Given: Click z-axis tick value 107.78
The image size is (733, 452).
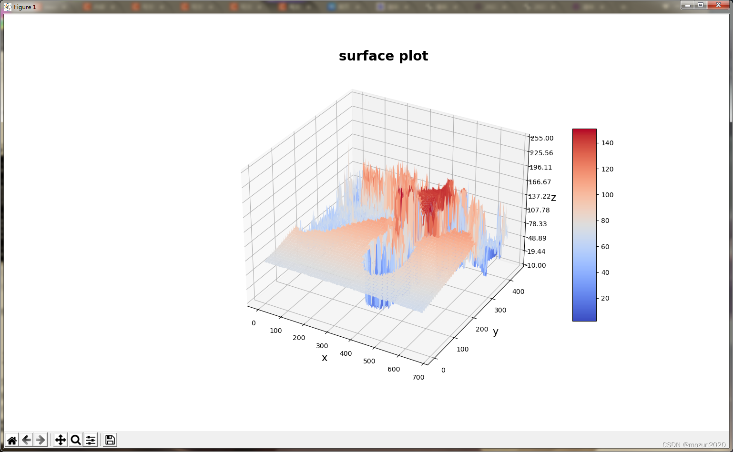Looking at the screenshot, I should [x=539, y=210].
